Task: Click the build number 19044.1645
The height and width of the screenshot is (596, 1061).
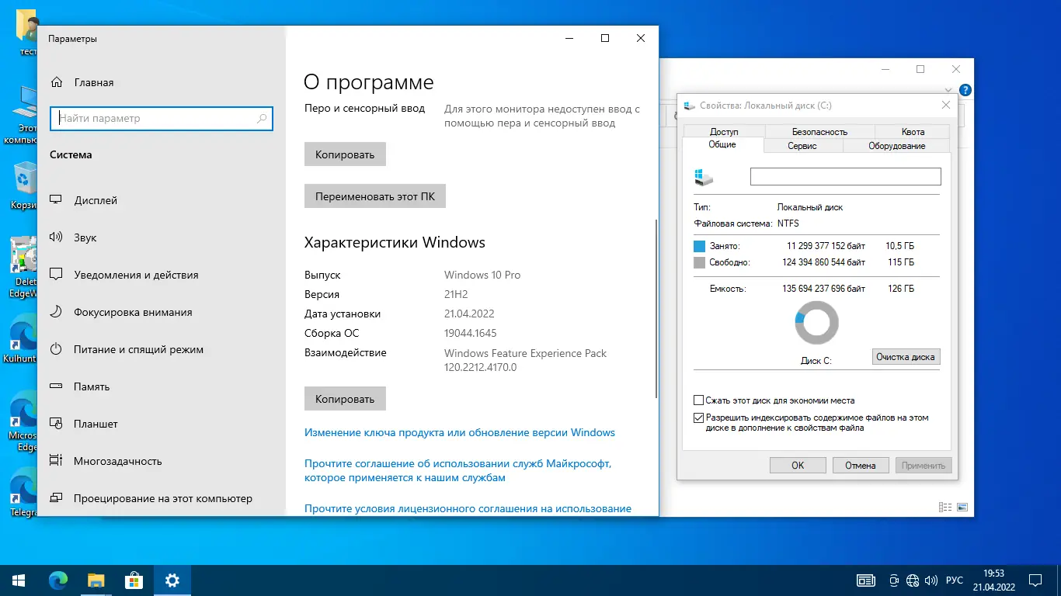Action: [x=470, y=333]
